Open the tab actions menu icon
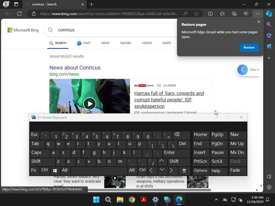Image resolution: width=275 pixels, height=206 pixels. tap(16, 4)
